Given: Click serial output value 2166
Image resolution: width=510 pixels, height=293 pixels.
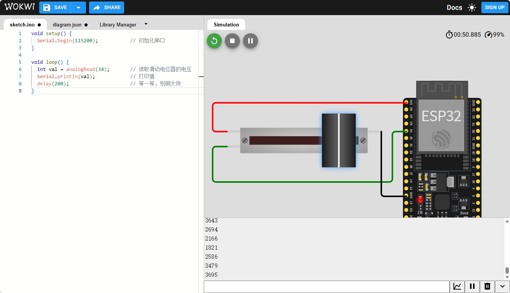Looking at the screenshot, I should pyautogui.click(x=211, y=239).
